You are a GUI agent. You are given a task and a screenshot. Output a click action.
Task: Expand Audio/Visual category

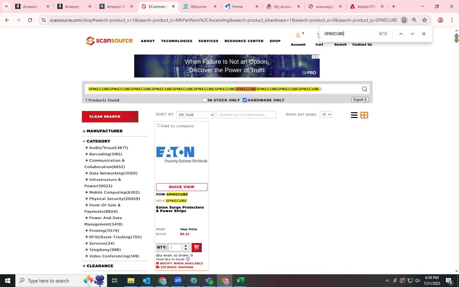tap(86, 148)
